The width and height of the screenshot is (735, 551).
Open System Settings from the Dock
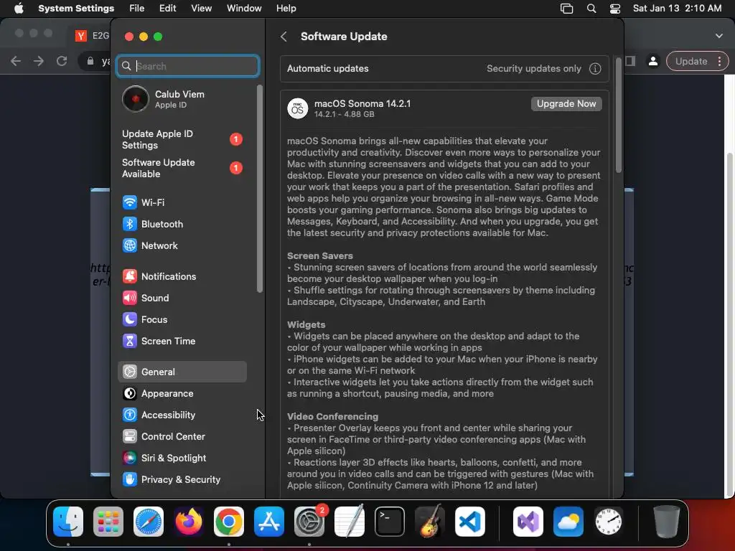(309, 522)
